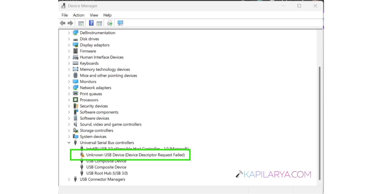This screenshot has width=370, height=194.
Task: Click the Sound, video and game controllers speaker icon
Action: click(75, 124)
